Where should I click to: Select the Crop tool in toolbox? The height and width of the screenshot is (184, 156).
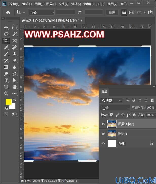click(6, 41)
